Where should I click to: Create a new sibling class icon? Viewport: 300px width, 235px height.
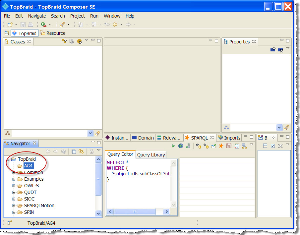pos(72,41)
